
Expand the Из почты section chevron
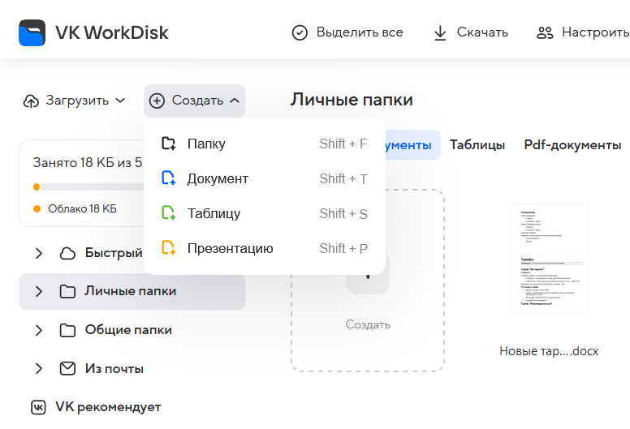(x=38, y=369)
